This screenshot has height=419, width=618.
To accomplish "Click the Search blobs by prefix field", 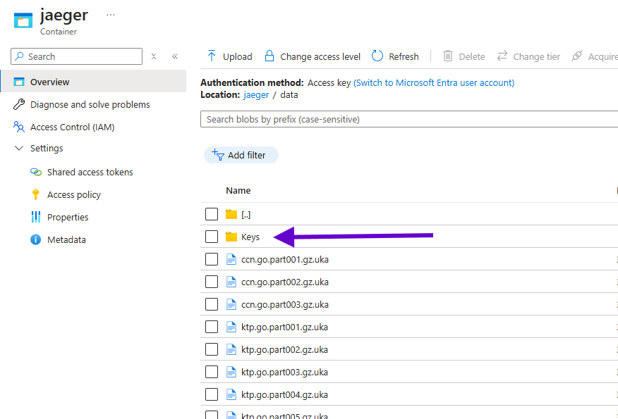I will [x=409, y=119].
